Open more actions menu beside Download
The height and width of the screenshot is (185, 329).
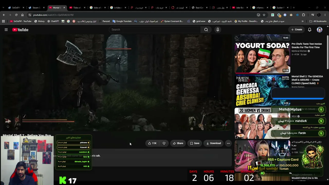tap(228, 143)
